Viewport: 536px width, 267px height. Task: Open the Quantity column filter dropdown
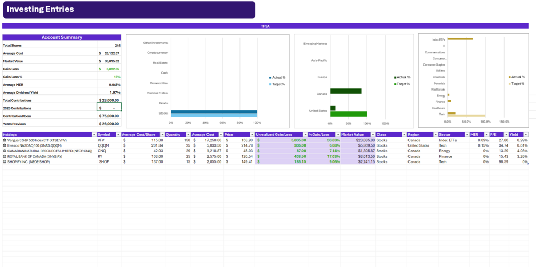(x=188, y=135)
